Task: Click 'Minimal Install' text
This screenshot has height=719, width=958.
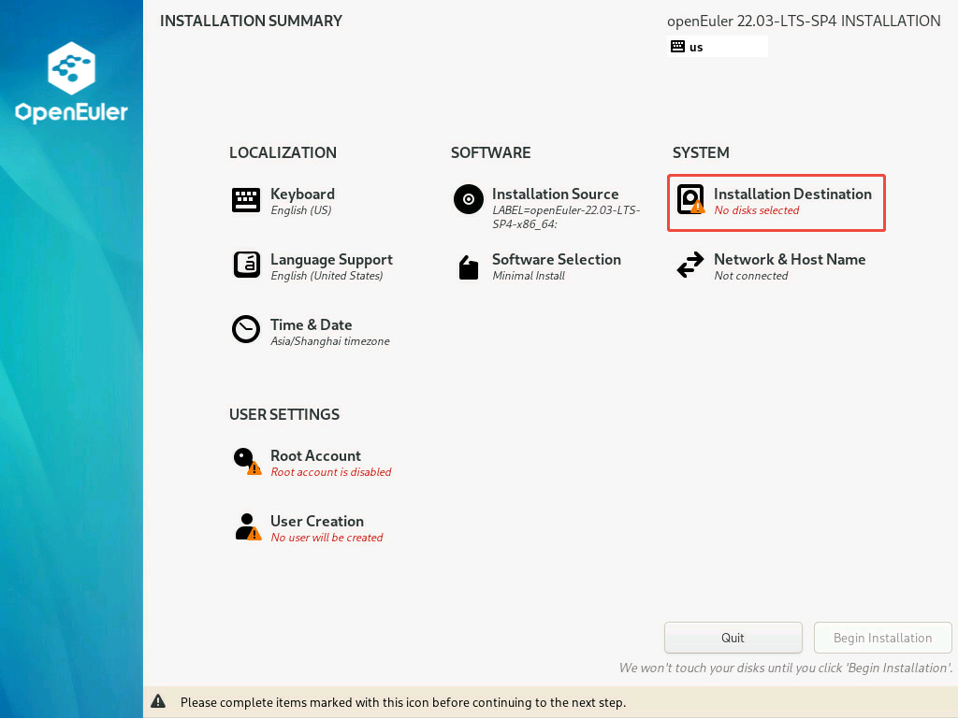Action: point(529,276)
